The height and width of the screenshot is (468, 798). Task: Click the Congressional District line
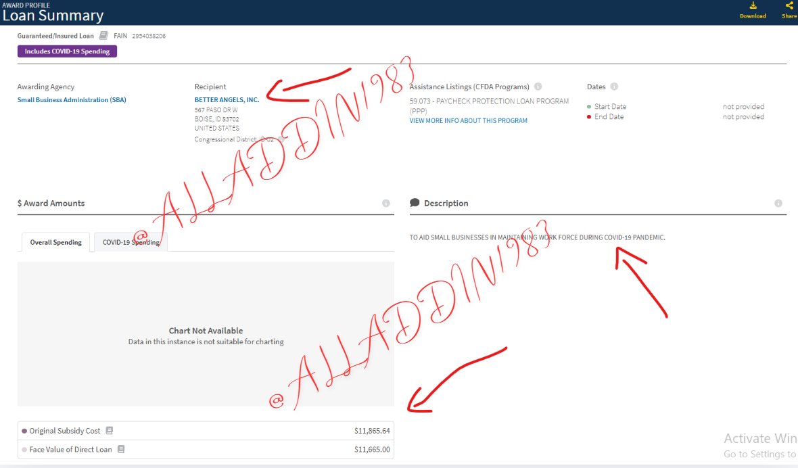[234, 139]
